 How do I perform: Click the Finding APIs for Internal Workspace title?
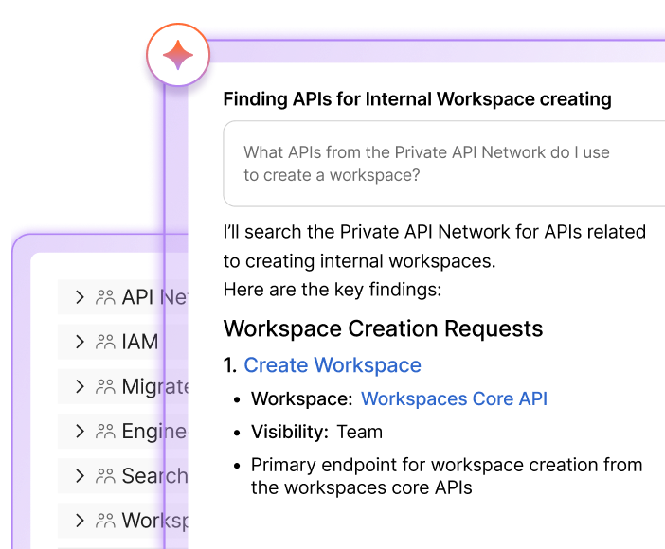(x=417, y=99)
